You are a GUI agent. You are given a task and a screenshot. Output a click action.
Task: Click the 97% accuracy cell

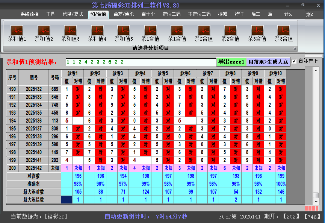pyautogui.click(x=123, y=184)
